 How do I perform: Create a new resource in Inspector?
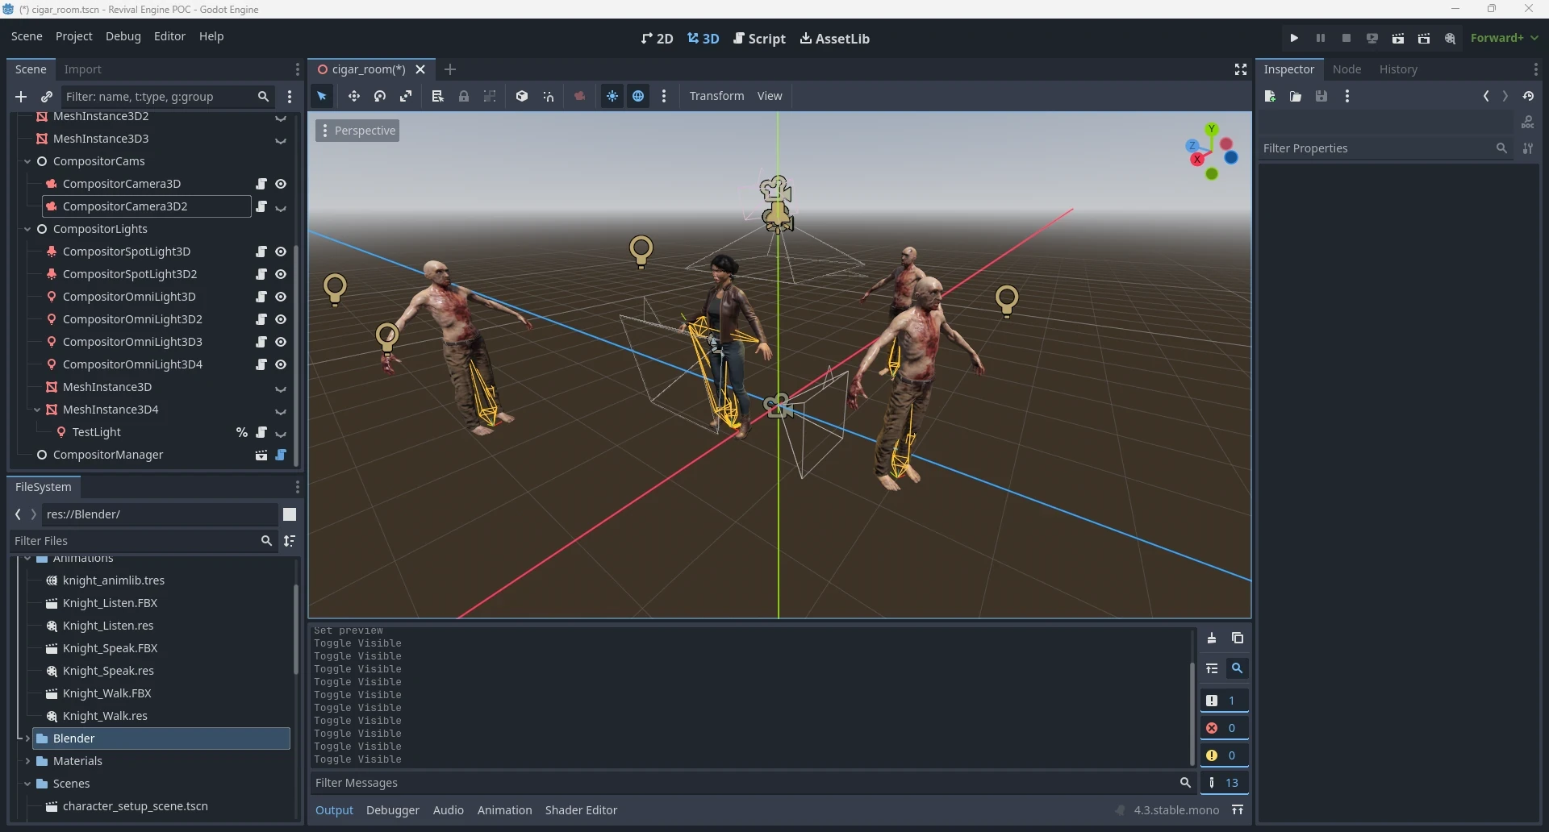point(1270,97)
